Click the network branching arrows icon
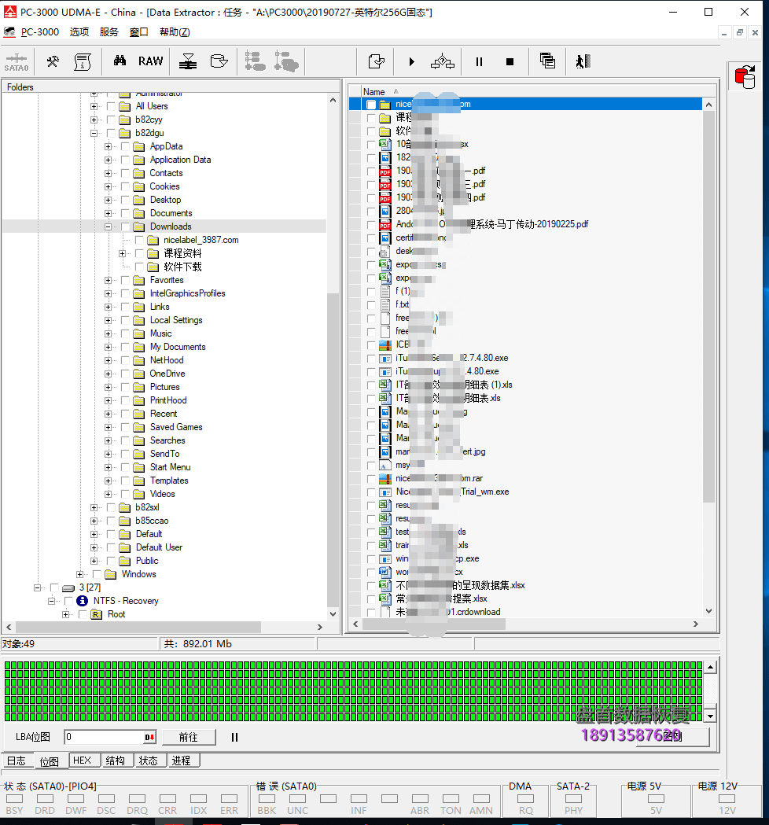Screen dimensions: 769x825 443,61
